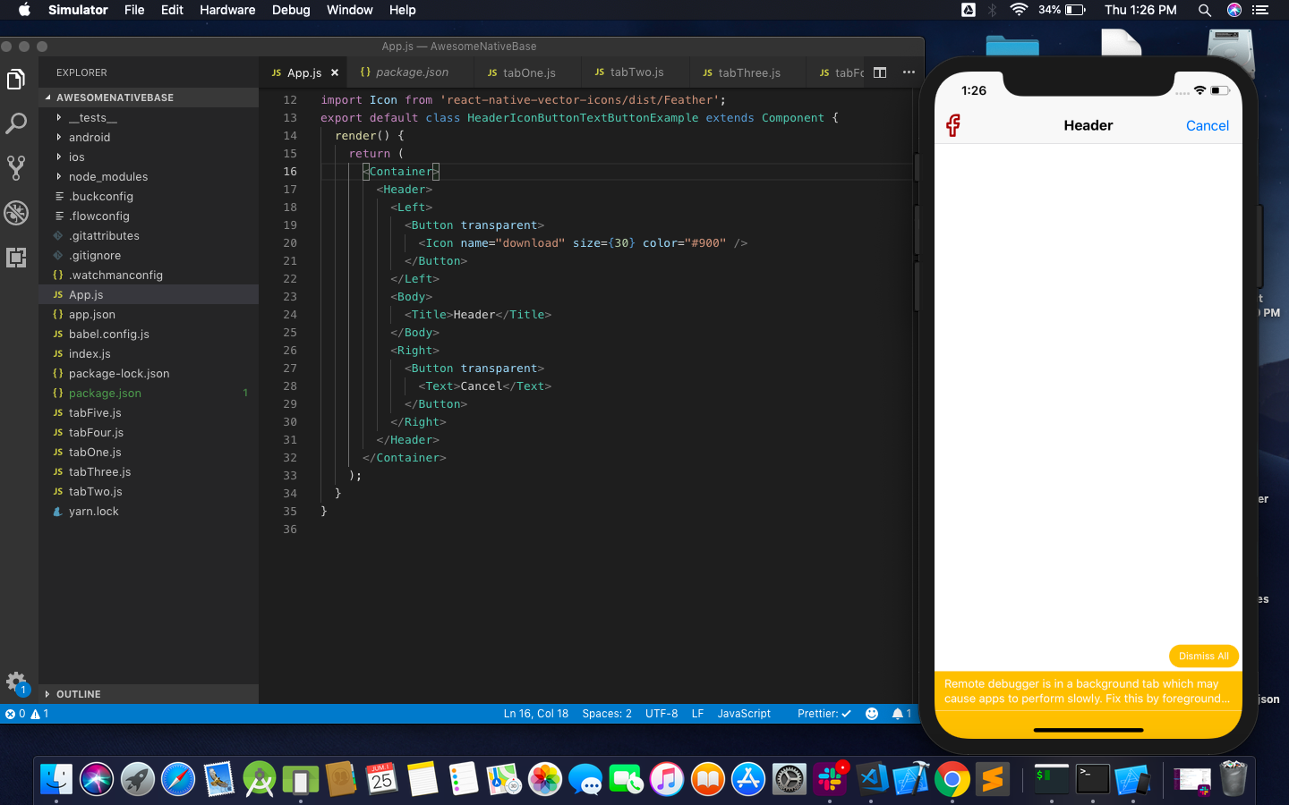Open index.js in the explorer
This screenshot has height=805, width=1289.
(149, 353)
